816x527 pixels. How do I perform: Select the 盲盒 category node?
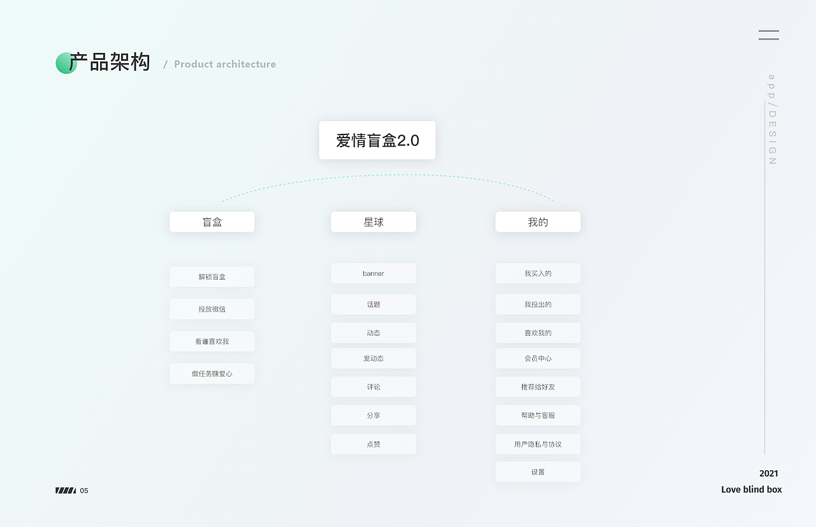212,222
